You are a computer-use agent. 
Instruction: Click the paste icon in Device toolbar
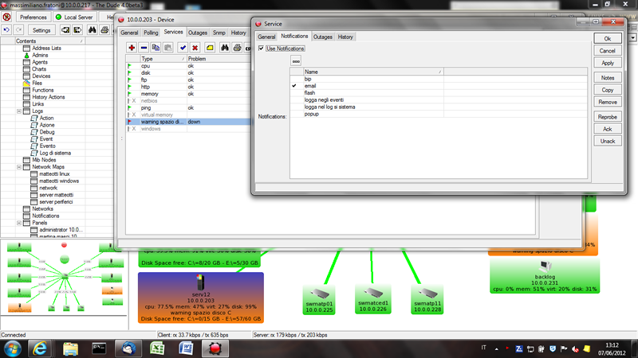[168, 48]
